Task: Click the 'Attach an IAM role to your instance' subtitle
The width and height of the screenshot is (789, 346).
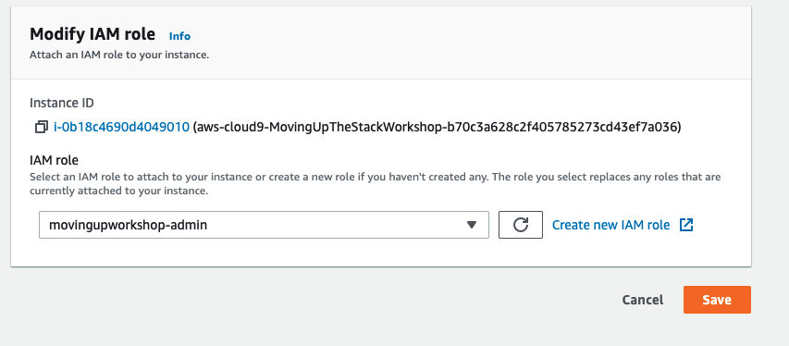Action: click(x=119, y=55)
